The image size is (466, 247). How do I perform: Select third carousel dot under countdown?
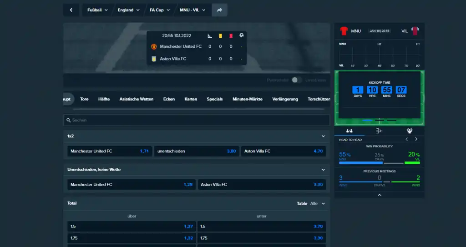[x=392, y=121]
